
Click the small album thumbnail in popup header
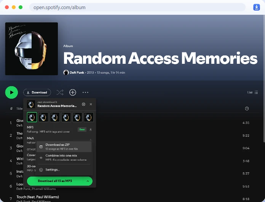[x=31, y=104]
